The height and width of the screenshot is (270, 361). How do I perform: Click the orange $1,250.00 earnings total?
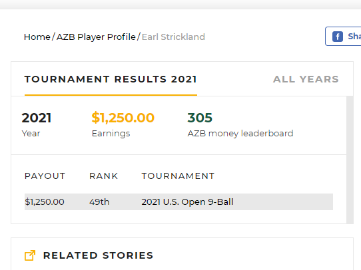(123, 118)
